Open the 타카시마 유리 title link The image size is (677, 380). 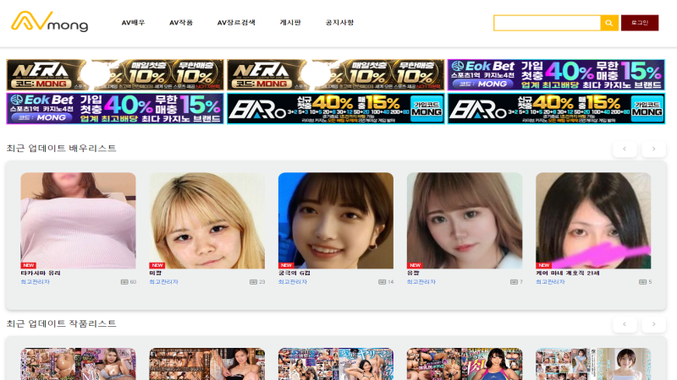[41, 274]
